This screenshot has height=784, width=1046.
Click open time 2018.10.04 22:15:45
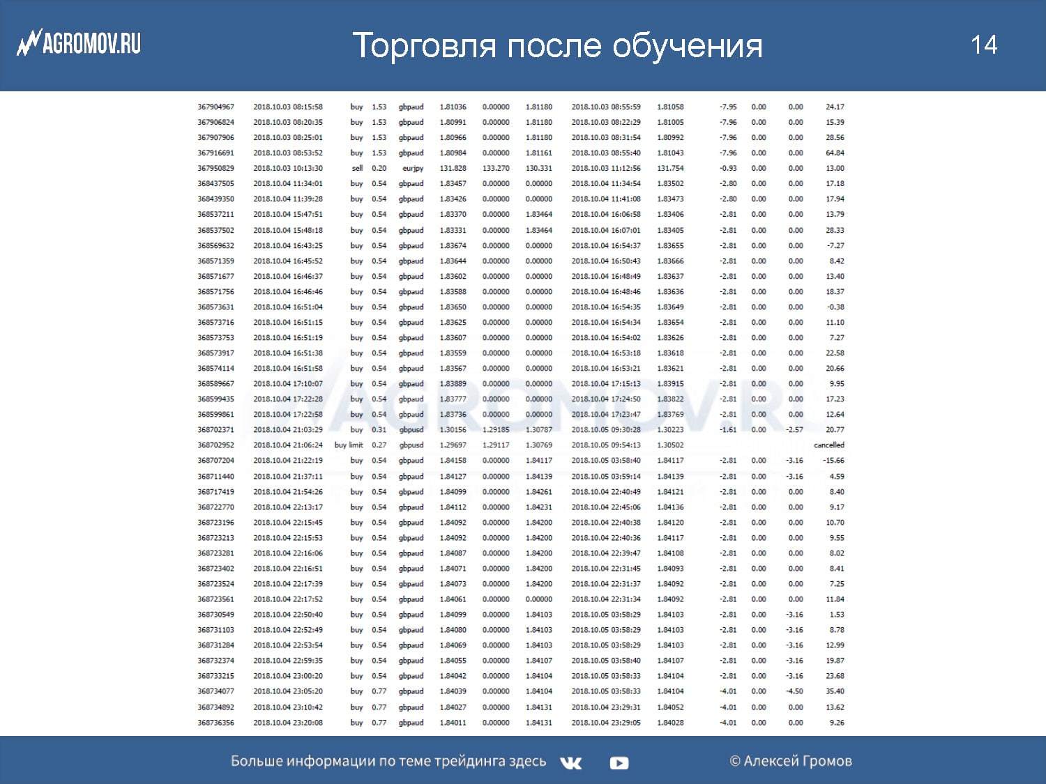click(x=288, y=523)
